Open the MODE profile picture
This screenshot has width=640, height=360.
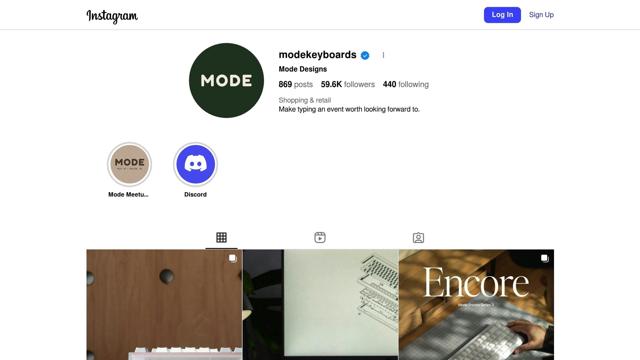click(x=227, y=81)
